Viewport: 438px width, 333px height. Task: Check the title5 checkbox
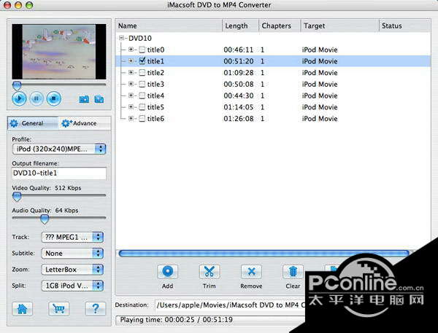(142, 107)
